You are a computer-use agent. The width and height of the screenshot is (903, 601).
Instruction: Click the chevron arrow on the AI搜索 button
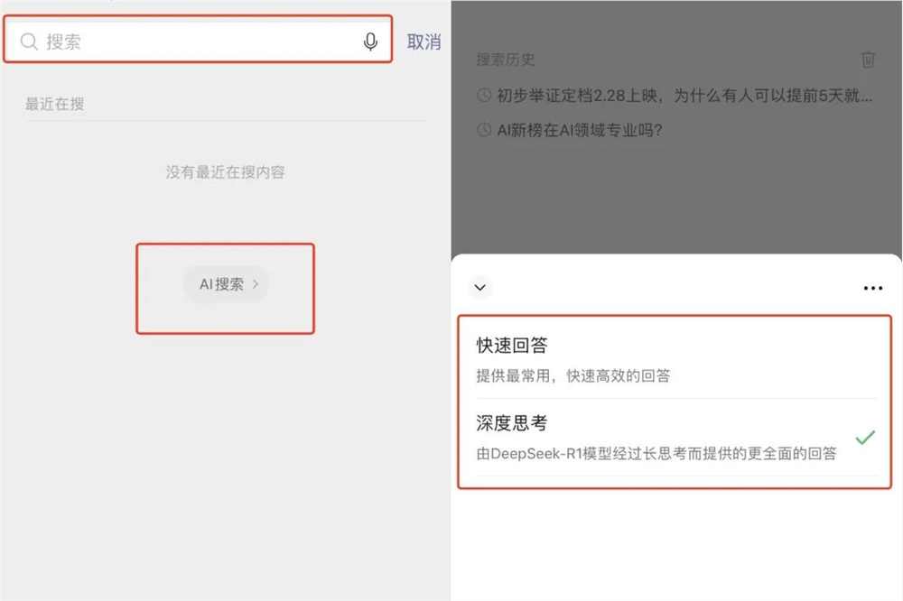click(x=255, y=283)
